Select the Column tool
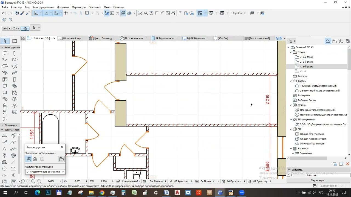Image resolution: width=351 pixels, height=197 pixels. pyautogui.click(x=15, y=53)
